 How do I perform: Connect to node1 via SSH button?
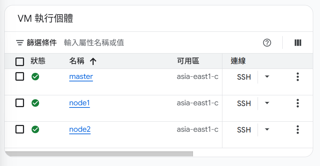click(x=244, y=104)
